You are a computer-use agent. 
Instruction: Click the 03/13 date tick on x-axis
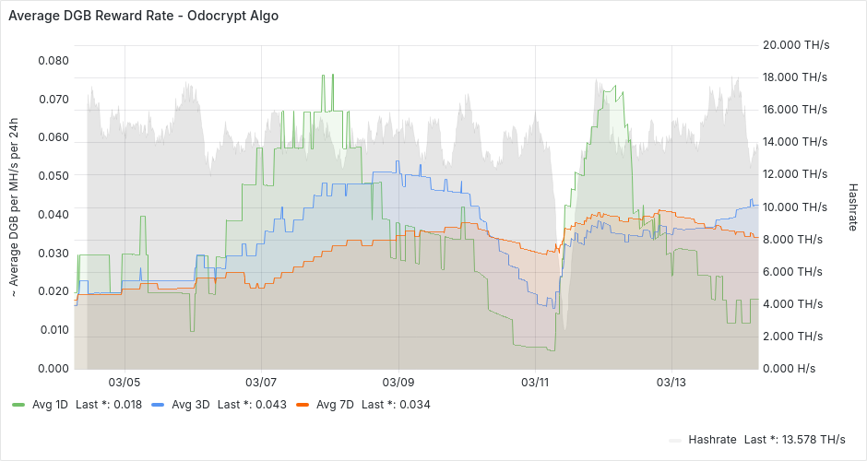pos(671,382)
